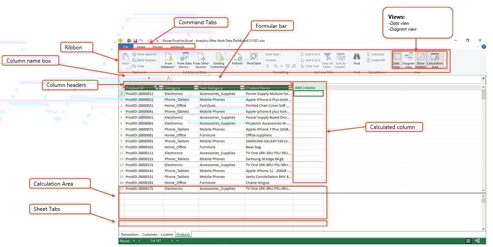Open Existing Connections
The image size is (493, 247).
pyautogui.click(x=219, y=60)
